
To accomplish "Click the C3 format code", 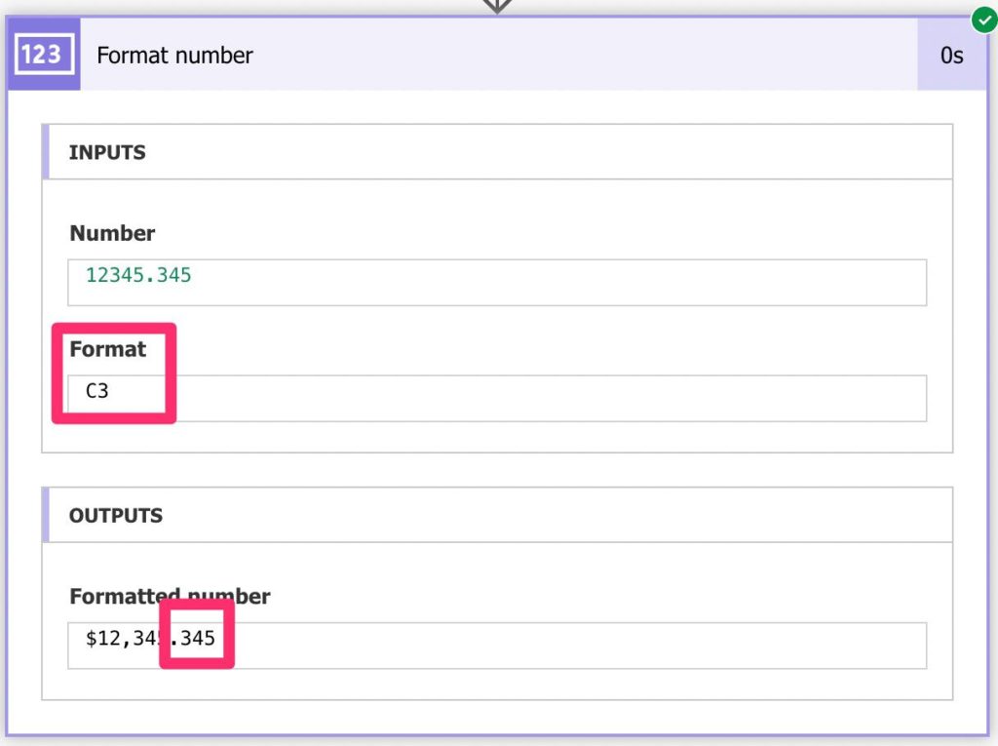I will pyautogui.click(x=97, y=392).
